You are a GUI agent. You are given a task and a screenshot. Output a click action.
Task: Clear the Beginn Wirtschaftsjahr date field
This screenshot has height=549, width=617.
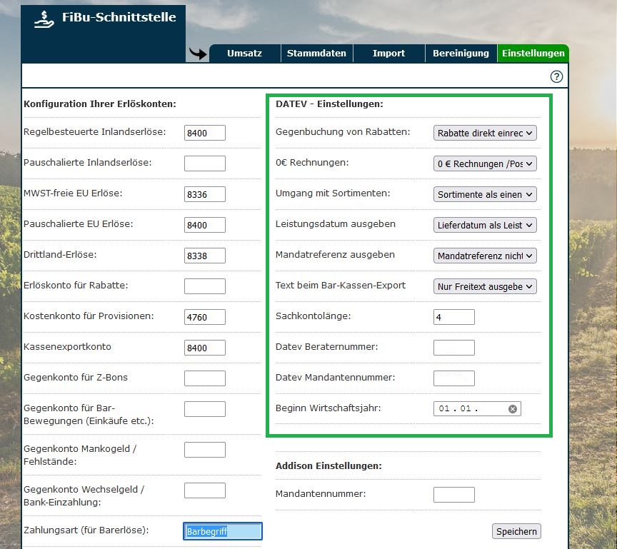(x=512, y=409)
